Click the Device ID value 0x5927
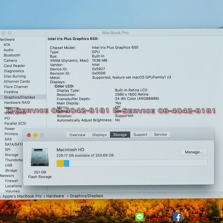This screenshot has height=223, width=223. point(99,69)
